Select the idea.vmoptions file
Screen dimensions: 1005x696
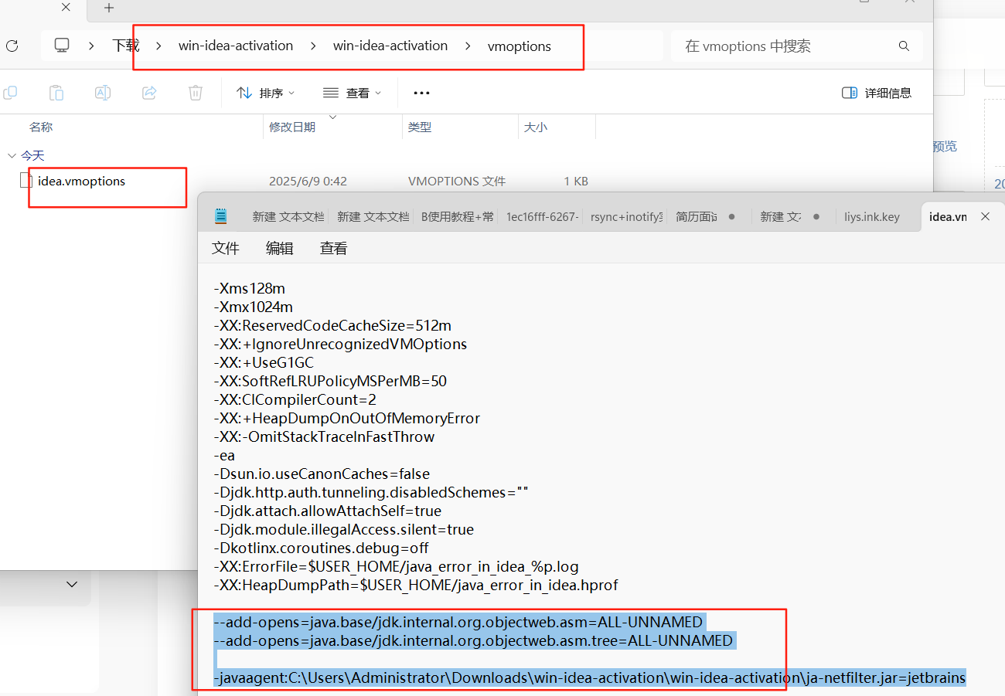pyautogui.click(x=81, y=182)
